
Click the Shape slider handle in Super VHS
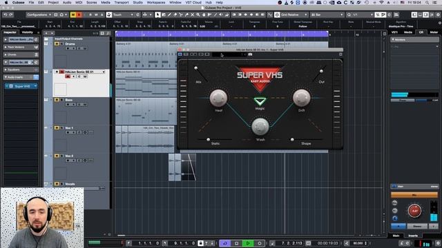(292, 139)
